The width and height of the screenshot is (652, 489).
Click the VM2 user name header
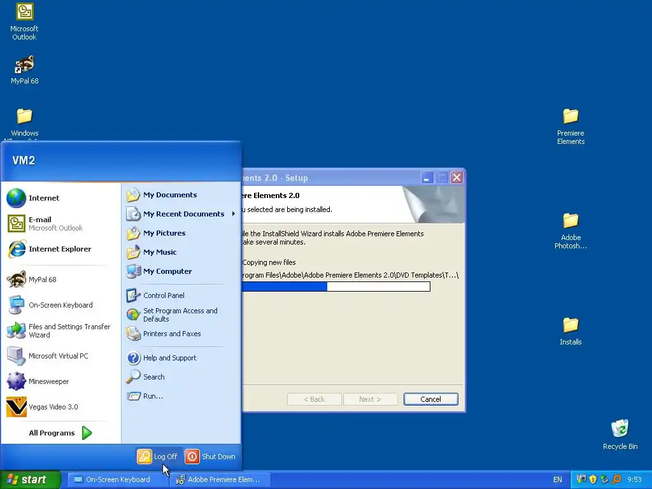(x=24, y=160)
